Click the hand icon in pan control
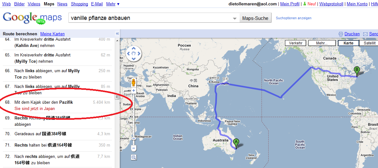Image resolution: width=378 pixels, height=168 pixels. point(134,54)
